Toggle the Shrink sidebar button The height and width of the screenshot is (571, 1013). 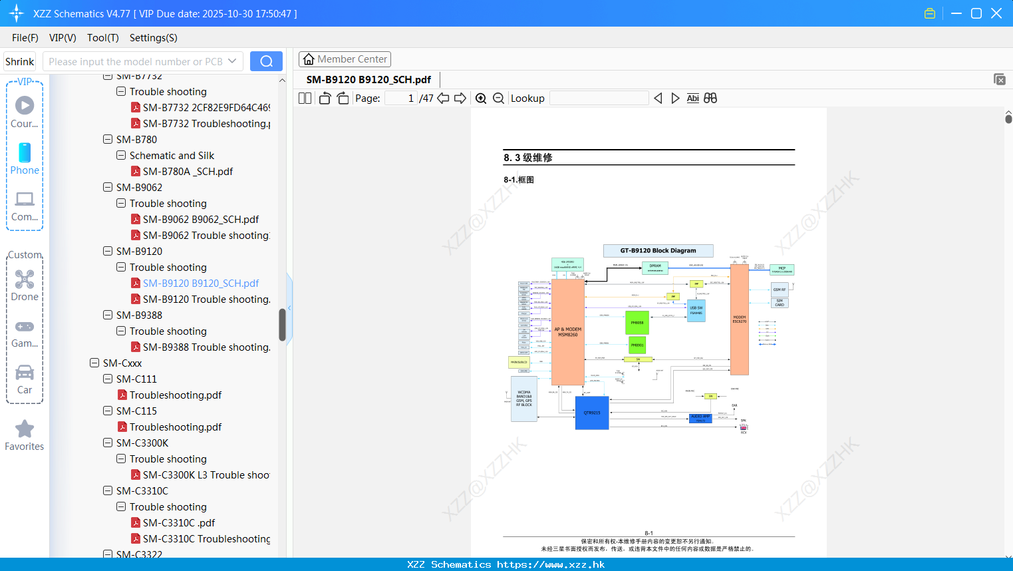pos(19,61)
